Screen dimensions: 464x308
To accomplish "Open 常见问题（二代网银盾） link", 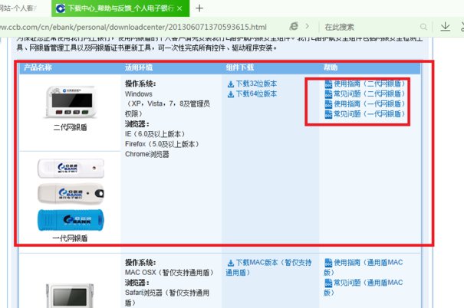I will [370, 93].
